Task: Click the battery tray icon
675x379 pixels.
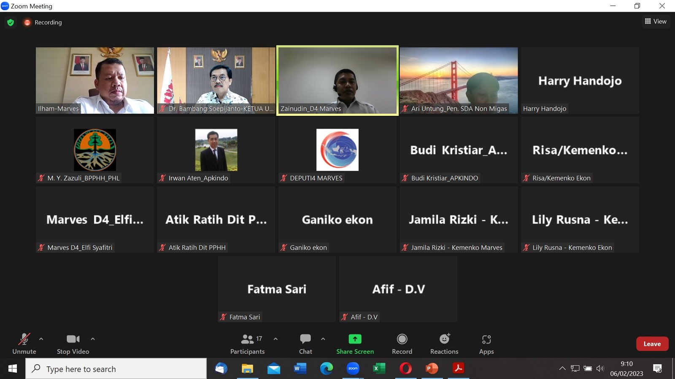Action: (x=588, y=368)
